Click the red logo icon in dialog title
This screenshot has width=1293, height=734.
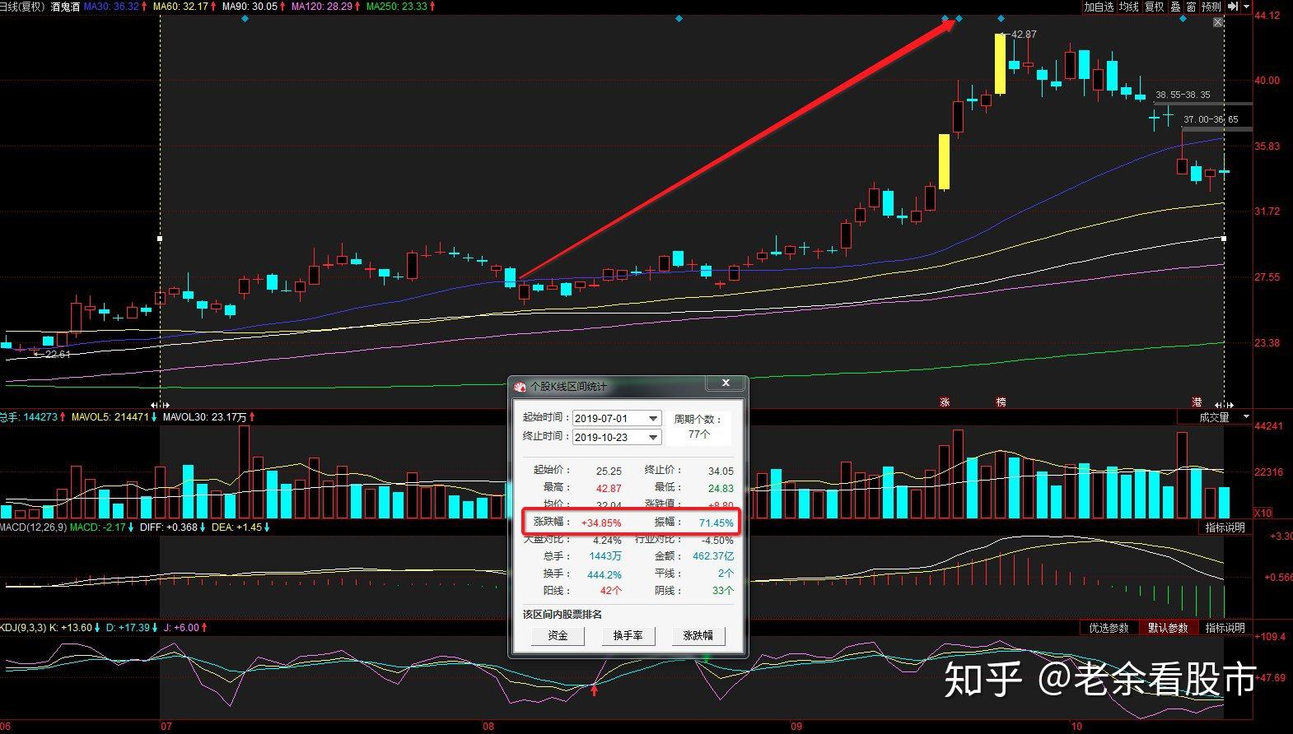520,386
